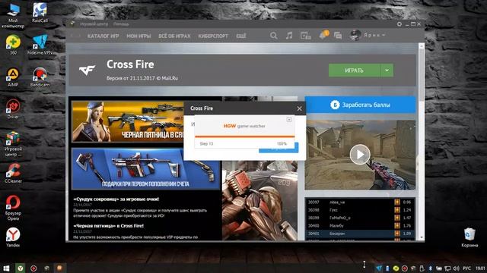487x273 pixels.
Task: Open the RaidCall desktop shortcut
Action: 40,13
